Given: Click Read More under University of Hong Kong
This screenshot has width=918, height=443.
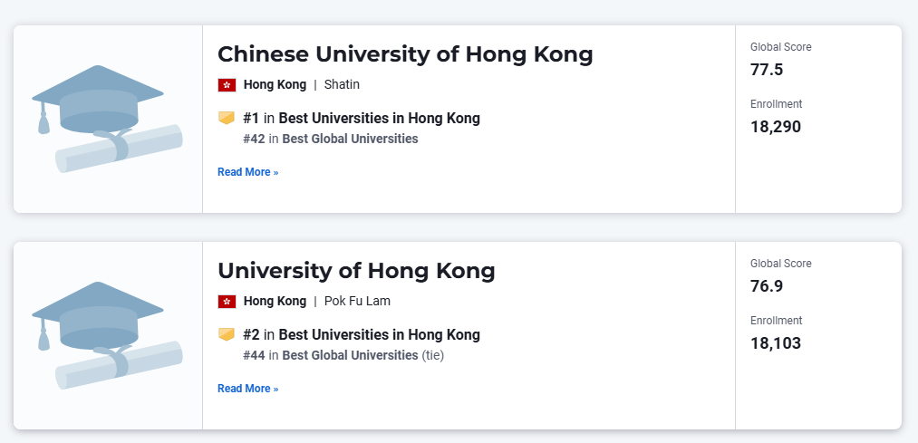Looking at the screenshot, I should tap(247, 389).
